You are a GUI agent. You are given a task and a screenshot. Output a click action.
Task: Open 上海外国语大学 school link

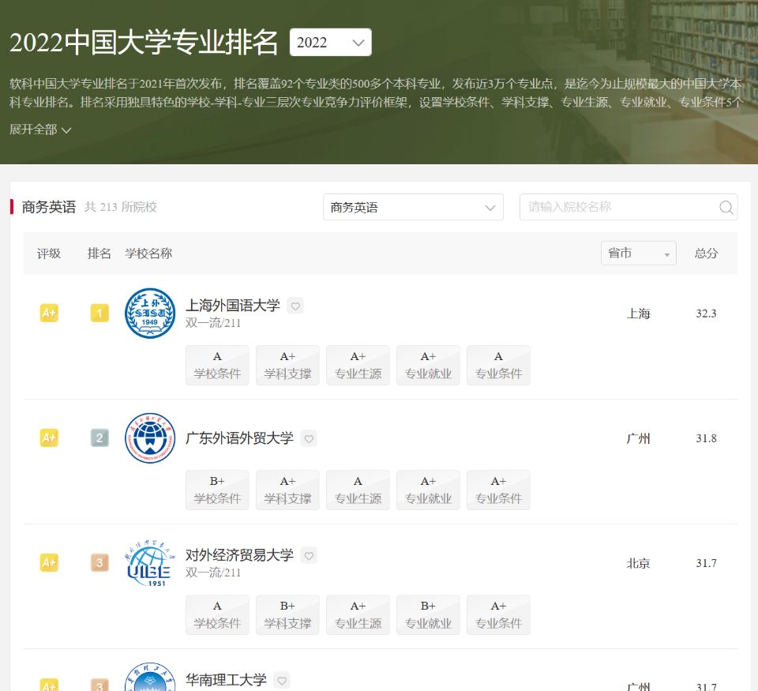tap(232, 306)
